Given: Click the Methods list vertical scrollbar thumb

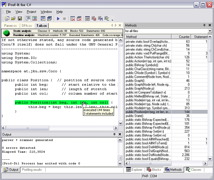Looking at the screenshot, I should [210, 51].
